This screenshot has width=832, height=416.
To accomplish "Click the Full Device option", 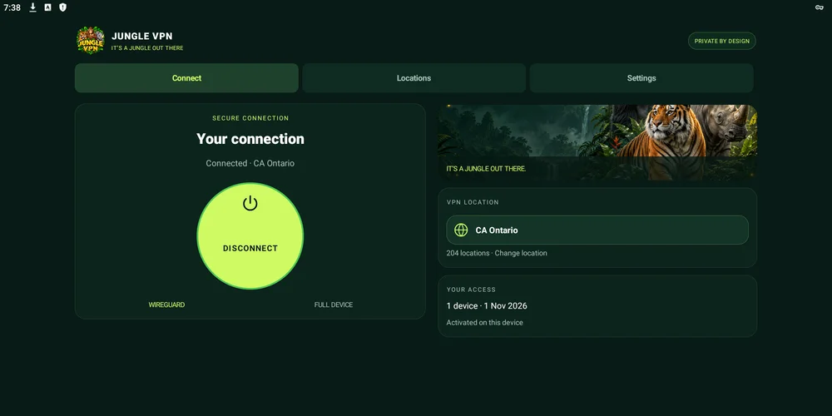I will click(x=334, y=305).
